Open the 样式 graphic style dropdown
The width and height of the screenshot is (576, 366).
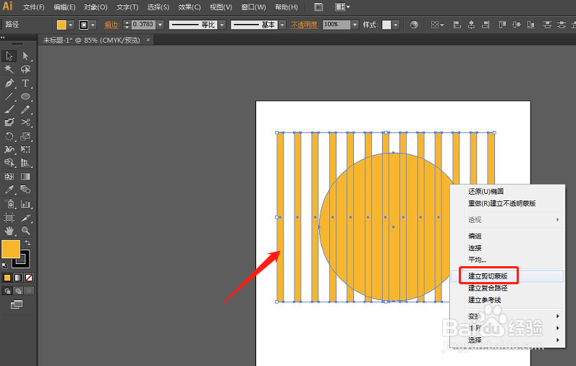coord(396,25)
